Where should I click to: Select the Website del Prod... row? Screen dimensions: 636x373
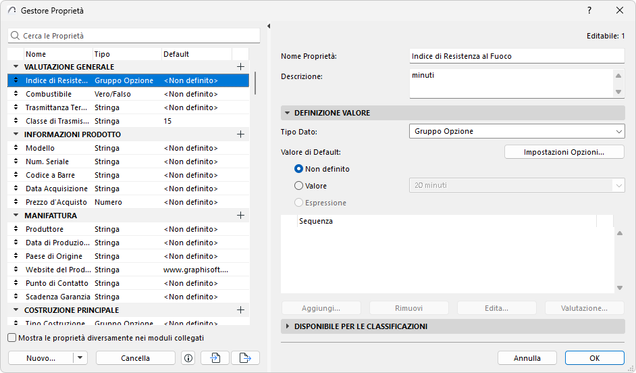point(128,270)
